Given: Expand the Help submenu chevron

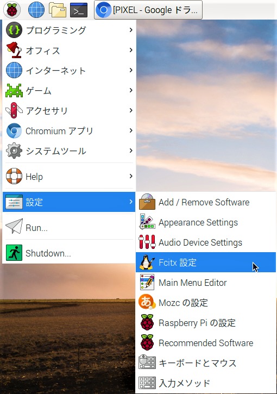Looking at the screenshot, I should (x=131, y=176).
